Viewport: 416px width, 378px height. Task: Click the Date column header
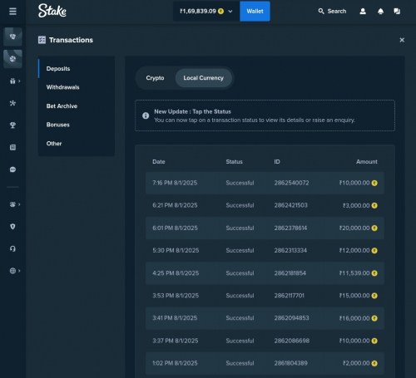point(159,162)
